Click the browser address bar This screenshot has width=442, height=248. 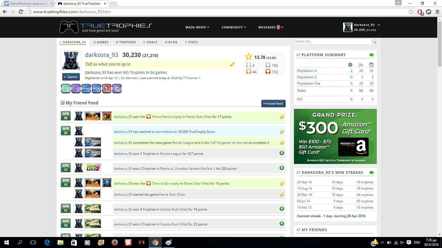coord(218,12)
